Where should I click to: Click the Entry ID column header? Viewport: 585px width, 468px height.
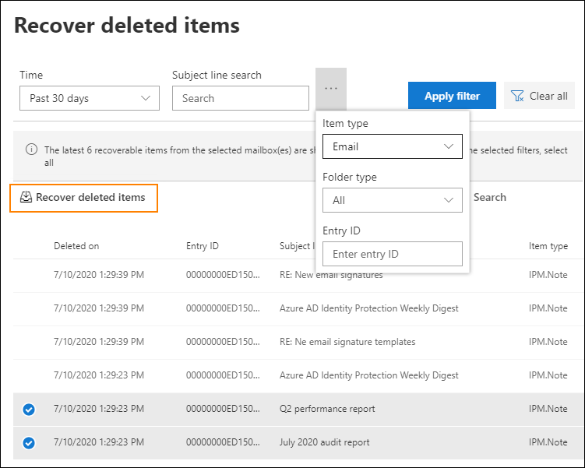point(203,246)
